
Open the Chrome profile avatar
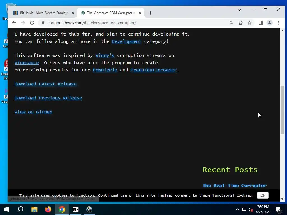click(270, 23)
